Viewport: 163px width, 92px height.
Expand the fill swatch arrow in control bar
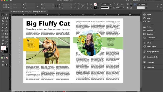(98, 4)
